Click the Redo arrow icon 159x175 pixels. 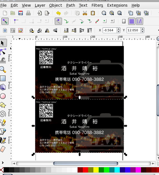(x=66, y=13)
